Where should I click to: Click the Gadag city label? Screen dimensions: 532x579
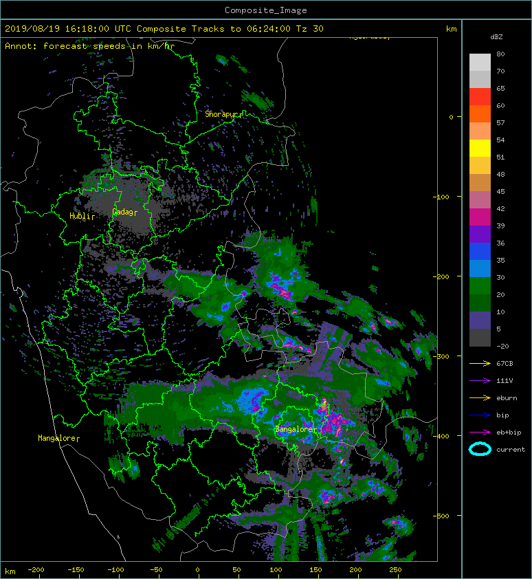(x=125, y=212)
